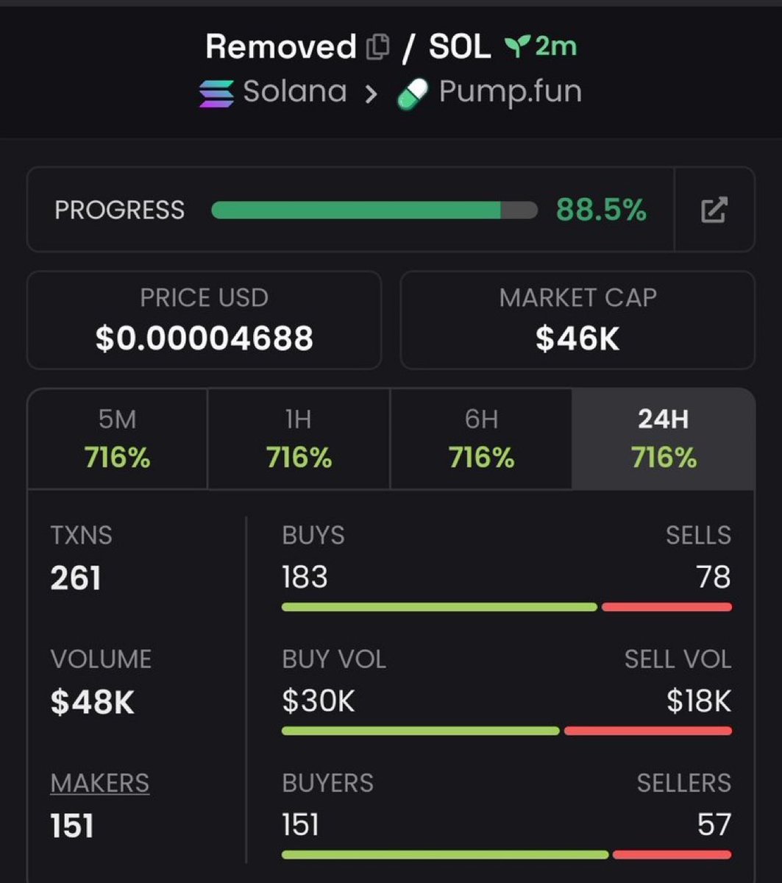Screen dimensions: 782x883
Task: Click the Market Cap value box
Action: tap(577, 320)
